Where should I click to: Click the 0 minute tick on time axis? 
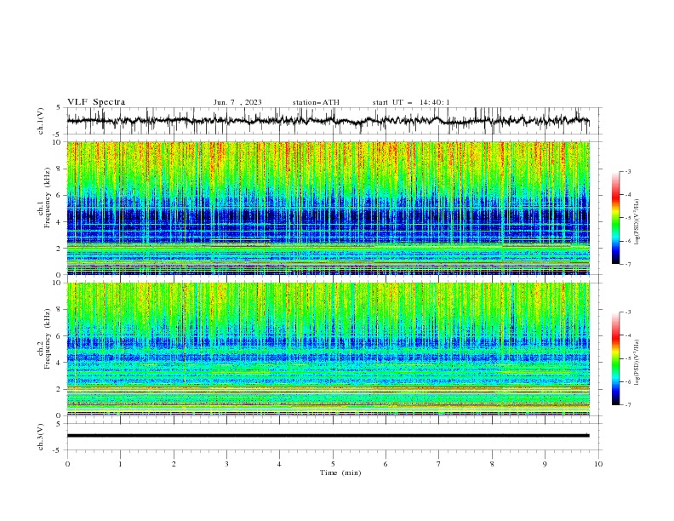click(67, 464)
